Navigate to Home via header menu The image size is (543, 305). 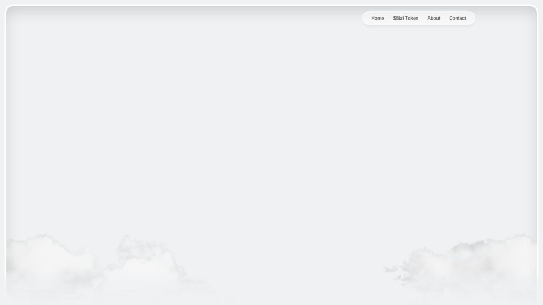(378, 18)
